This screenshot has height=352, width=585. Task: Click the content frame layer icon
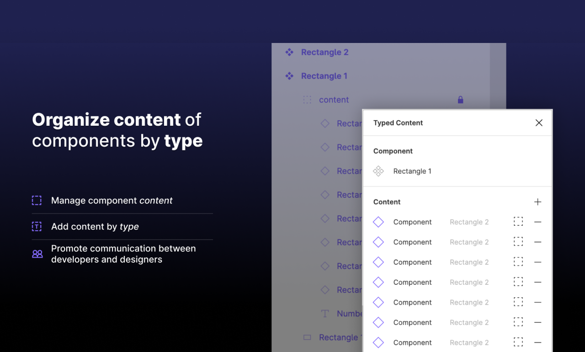pyautogui.click(x=307, y=100)
